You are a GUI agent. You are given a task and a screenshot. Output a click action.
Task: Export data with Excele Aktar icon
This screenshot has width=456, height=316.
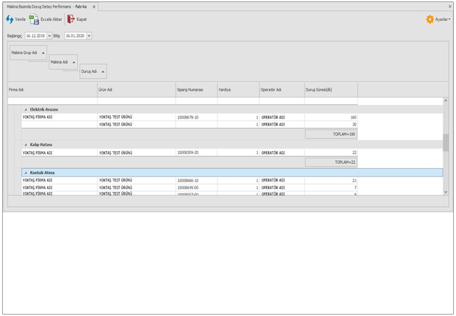(34, 20)
